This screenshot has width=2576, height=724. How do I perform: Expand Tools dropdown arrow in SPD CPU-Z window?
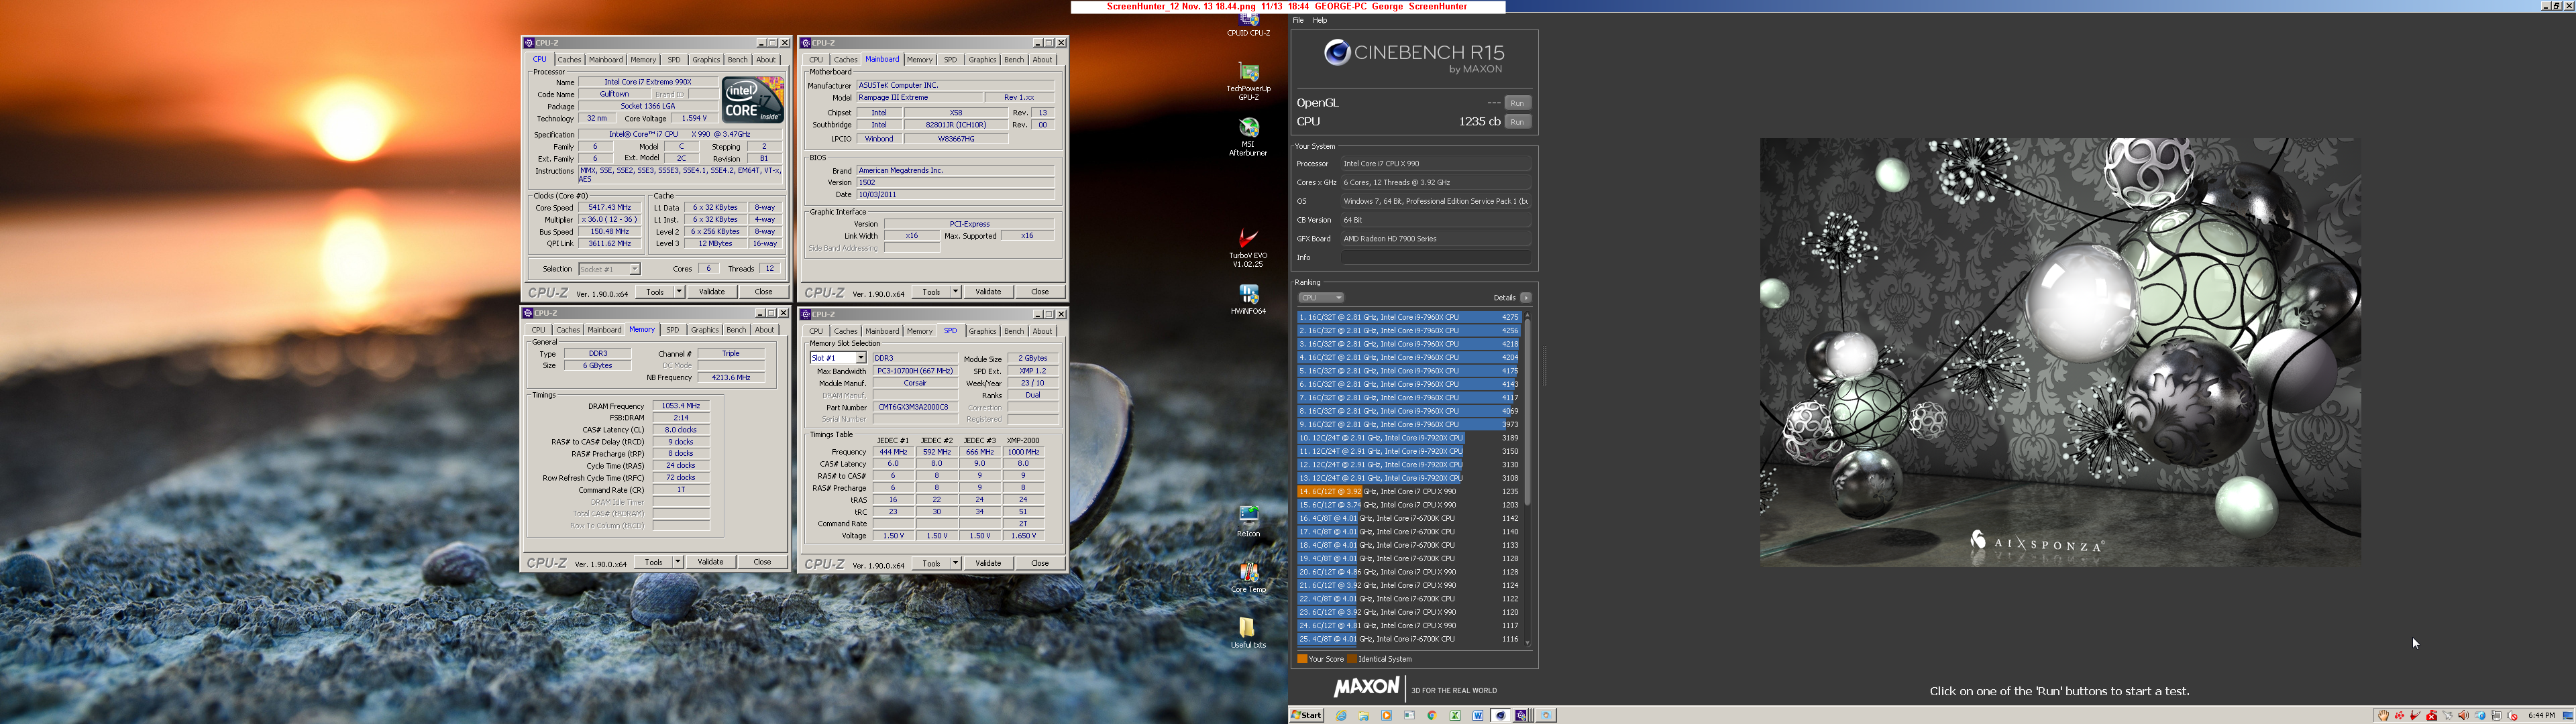(x=956, y=563)
